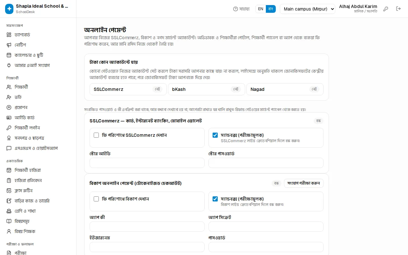Open the বিষয়সমূহ book icon
This screenshot has width=408, height=255.
9,221
